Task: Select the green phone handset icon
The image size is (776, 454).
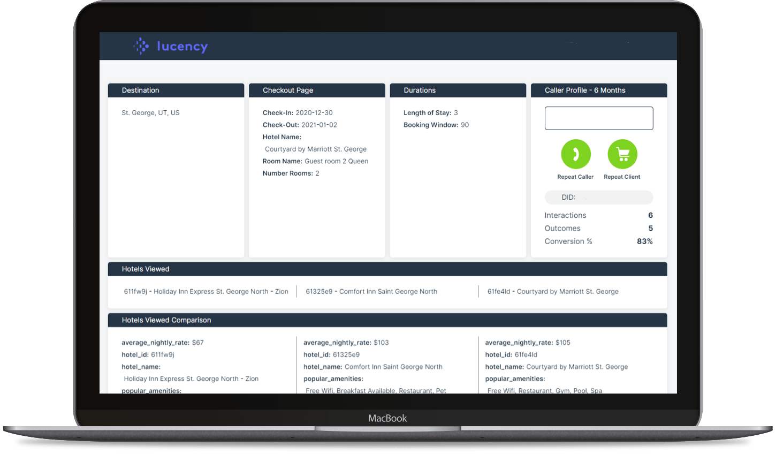Action: click(x=575, y=154)
